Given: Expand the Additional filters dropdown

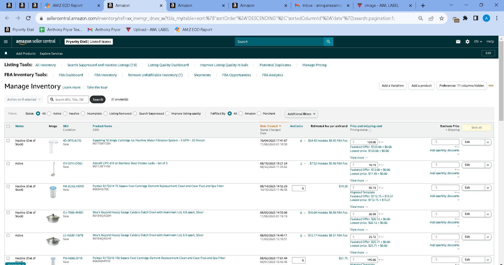Looking at the screenshot, I should point(301,114).
